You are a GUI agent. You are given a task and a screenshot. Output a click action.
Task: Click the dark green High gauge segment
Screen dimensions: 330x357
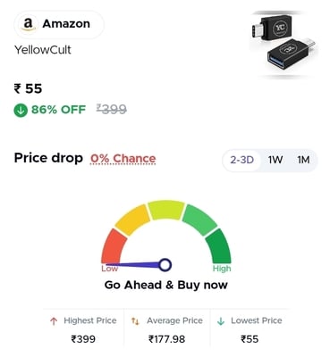218,246
